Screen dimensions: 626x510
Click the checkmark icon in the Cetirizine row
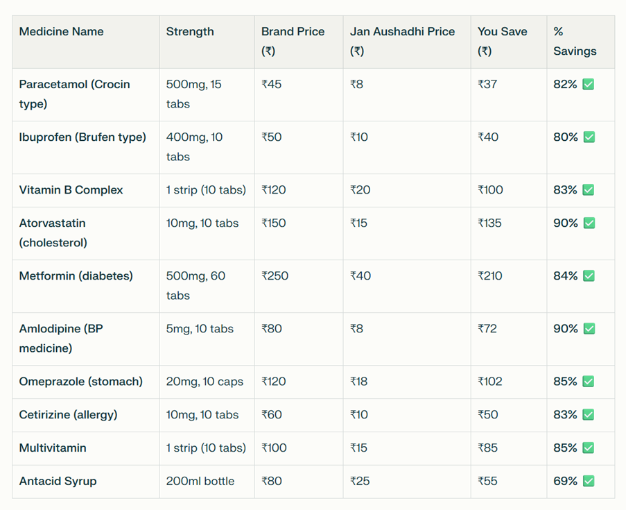pyautogui.click(x=589, y=415)
